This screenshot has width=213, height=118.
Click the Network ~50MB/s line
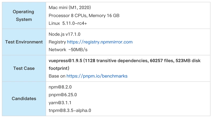pos(68,50)
